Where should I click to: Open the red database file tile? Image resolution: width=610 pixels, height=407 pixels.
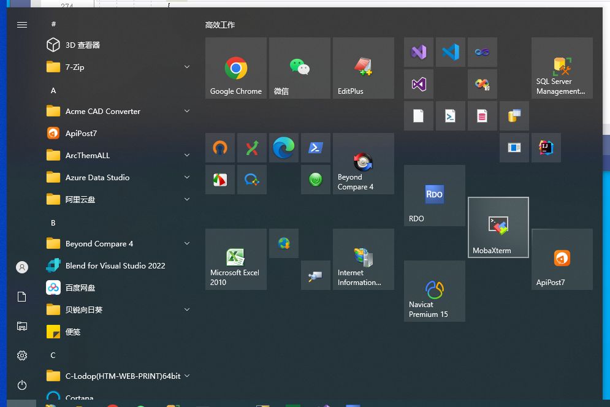click(x=482, y=116)
